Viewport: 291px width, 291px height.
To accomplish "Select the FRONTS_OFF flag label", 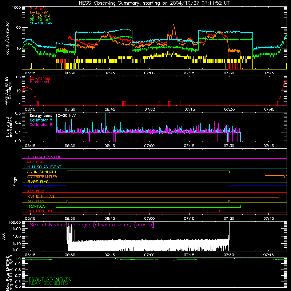I will [38, 206].
